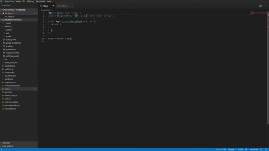Click the metro.config.js file icon
This screenshot has width=269, height=151.
click(3, 102)
